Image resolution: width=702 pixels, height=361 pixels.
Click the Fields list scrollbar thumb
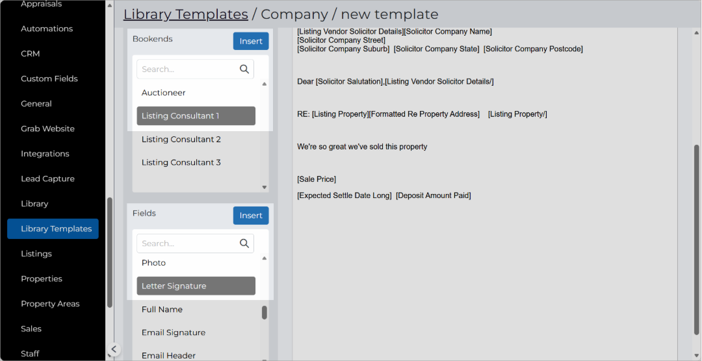[x=265, y=312]
